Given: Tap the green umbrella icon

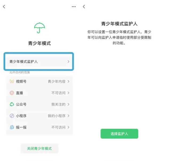Looking at the screenshot, I should click(x=39, y=28).
